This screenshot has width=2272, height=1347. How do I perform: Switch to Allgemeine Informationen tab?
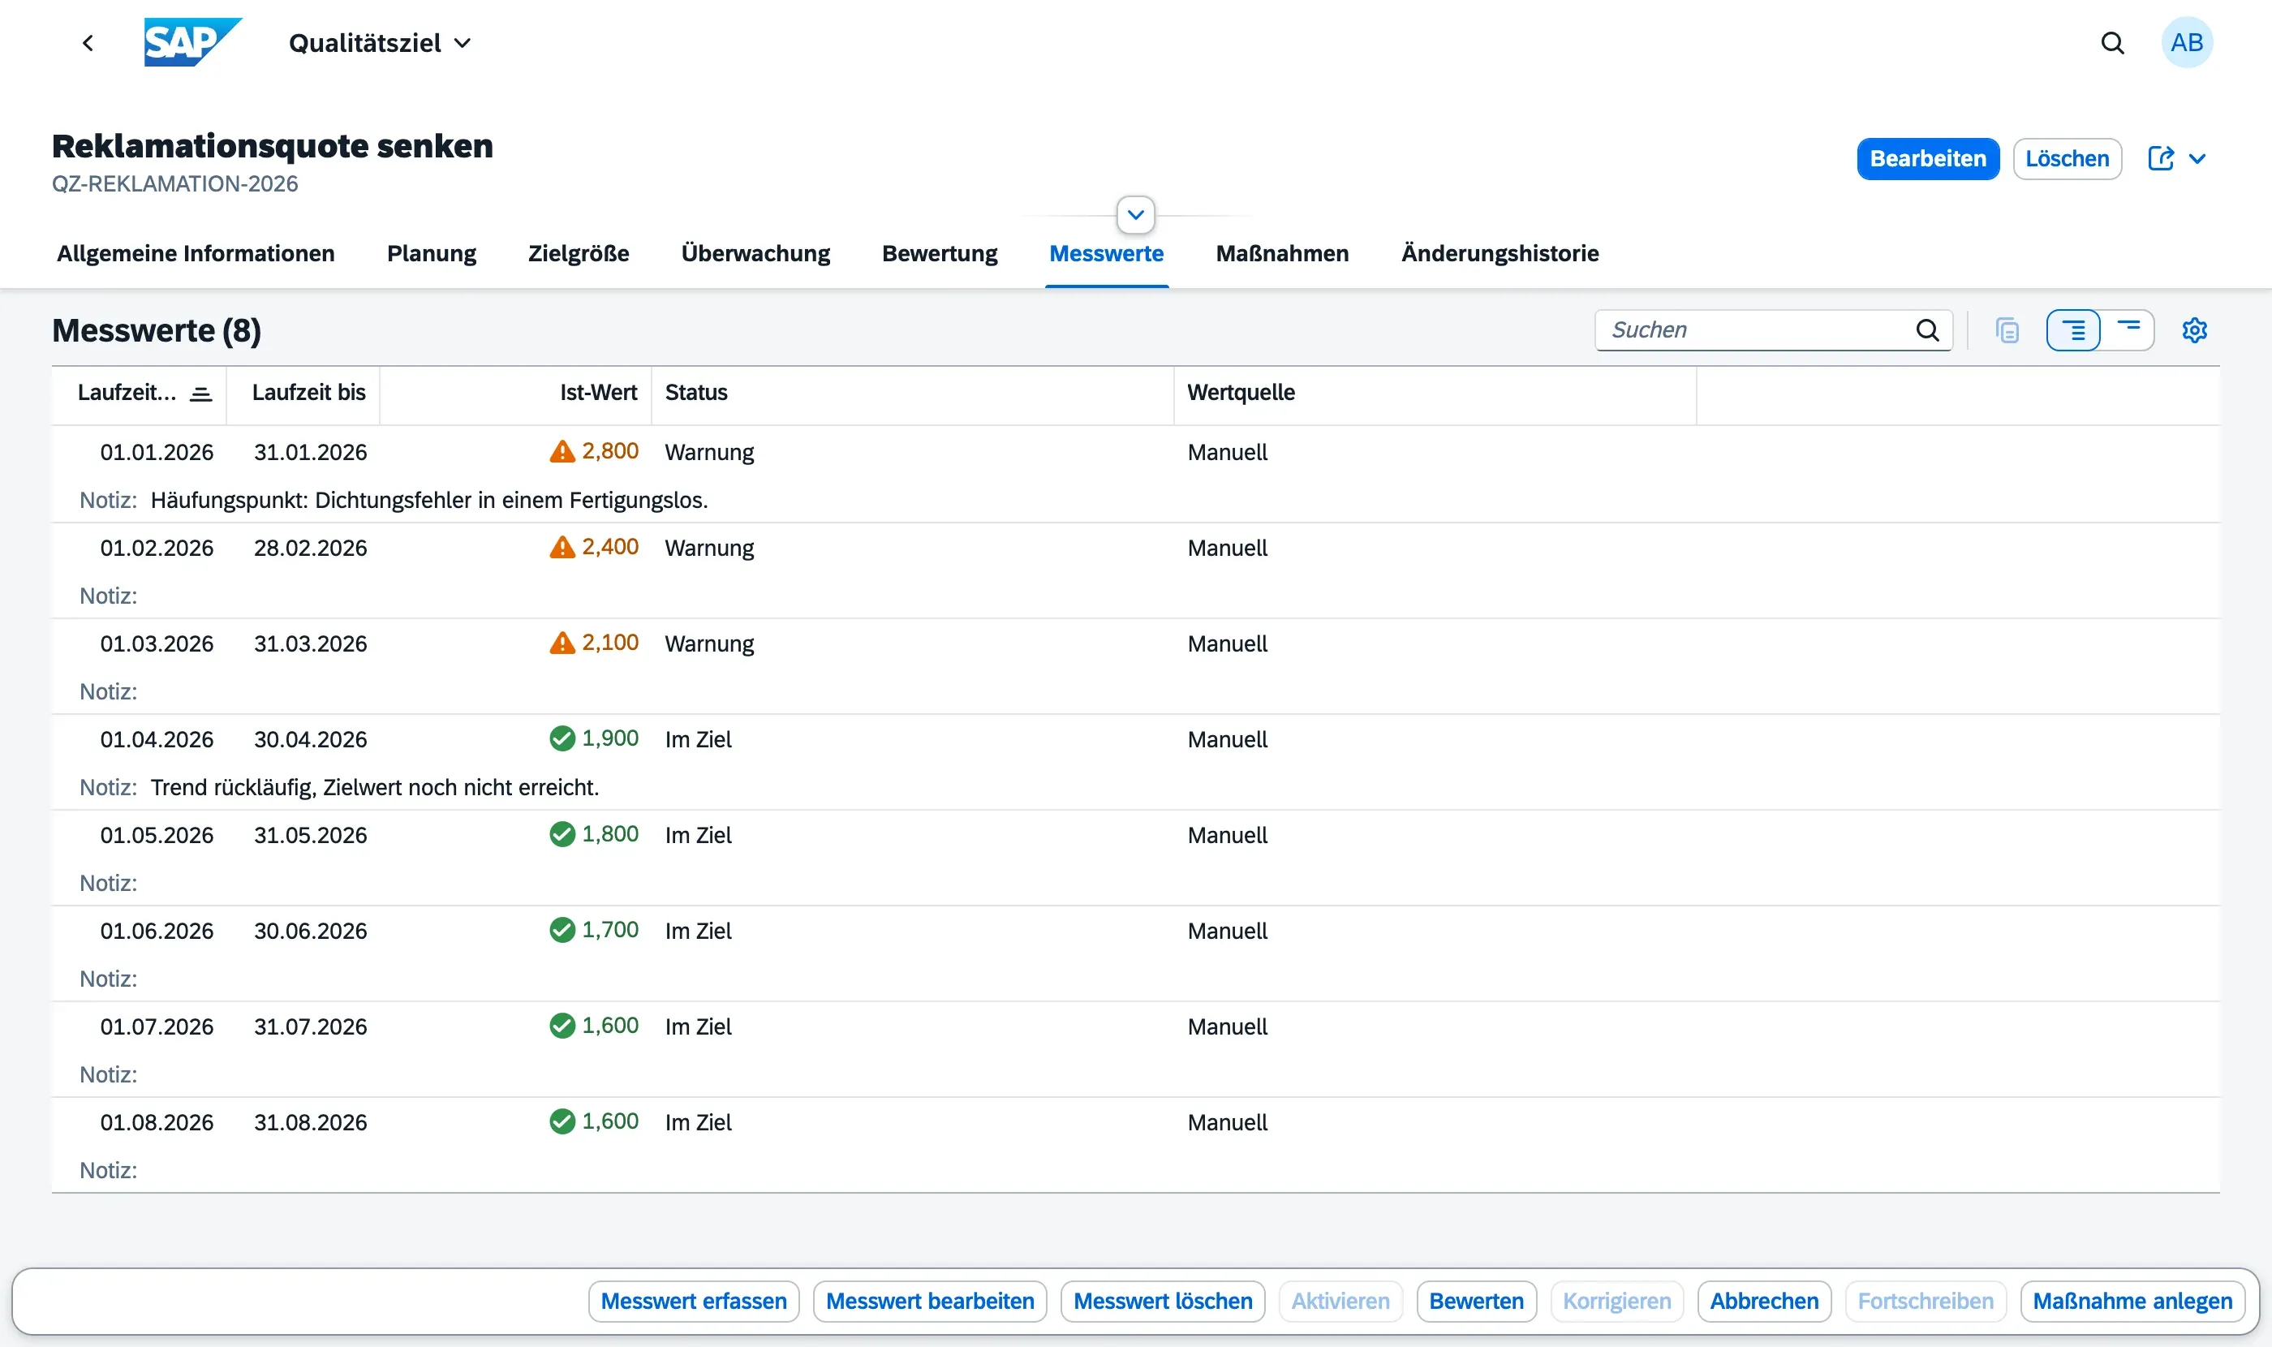point(196,253)
